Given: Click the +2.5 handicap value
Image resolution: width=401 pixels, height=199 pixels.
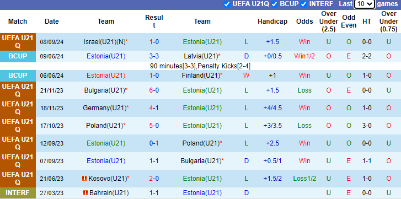Looking at the screenshot, I should (272, 143).
